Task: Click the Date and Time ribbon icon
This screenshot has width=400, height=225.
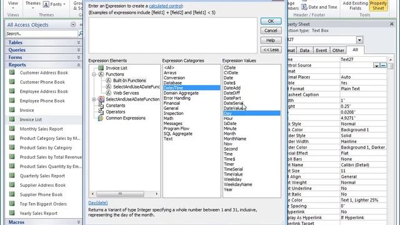Action: coord(304,7)
